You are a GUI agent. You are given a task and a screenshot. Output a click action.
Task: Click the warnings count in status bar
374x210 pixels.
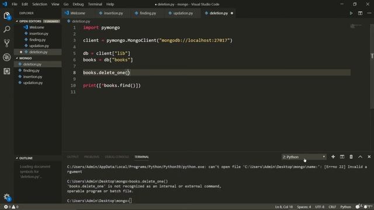tap(15, 207)
